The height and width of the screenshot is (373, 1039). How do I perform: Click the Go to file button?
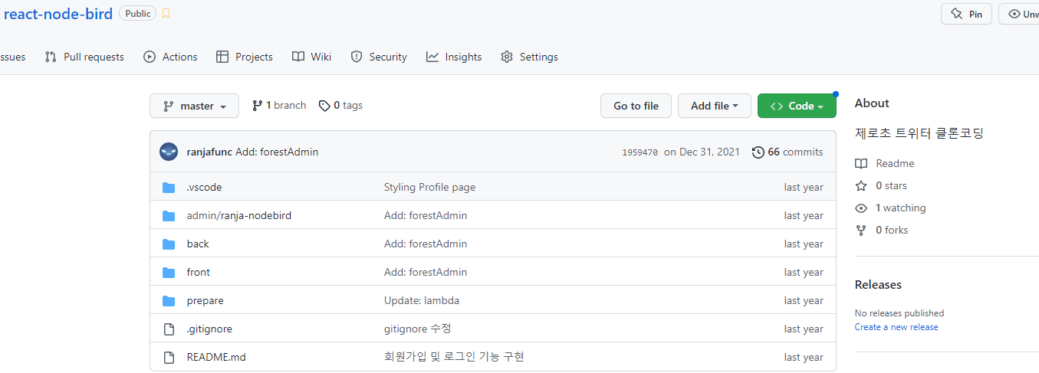[x=636, y=106]
